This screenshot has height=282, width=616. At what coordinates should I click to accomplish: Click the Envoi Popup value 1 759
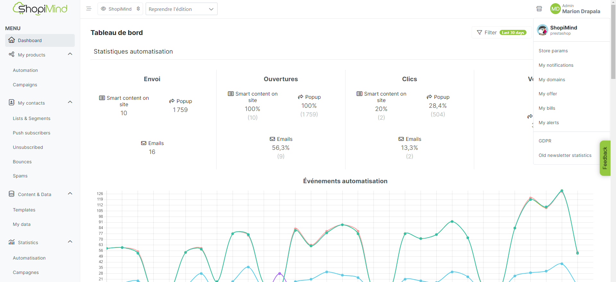pos(180,110)
